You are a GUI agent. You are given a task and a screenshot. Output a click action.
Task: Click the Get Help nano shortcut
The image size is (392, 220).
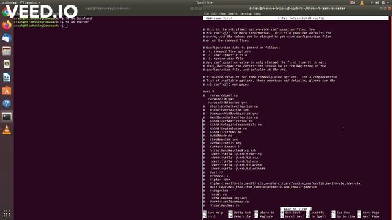tap(213, 213)
